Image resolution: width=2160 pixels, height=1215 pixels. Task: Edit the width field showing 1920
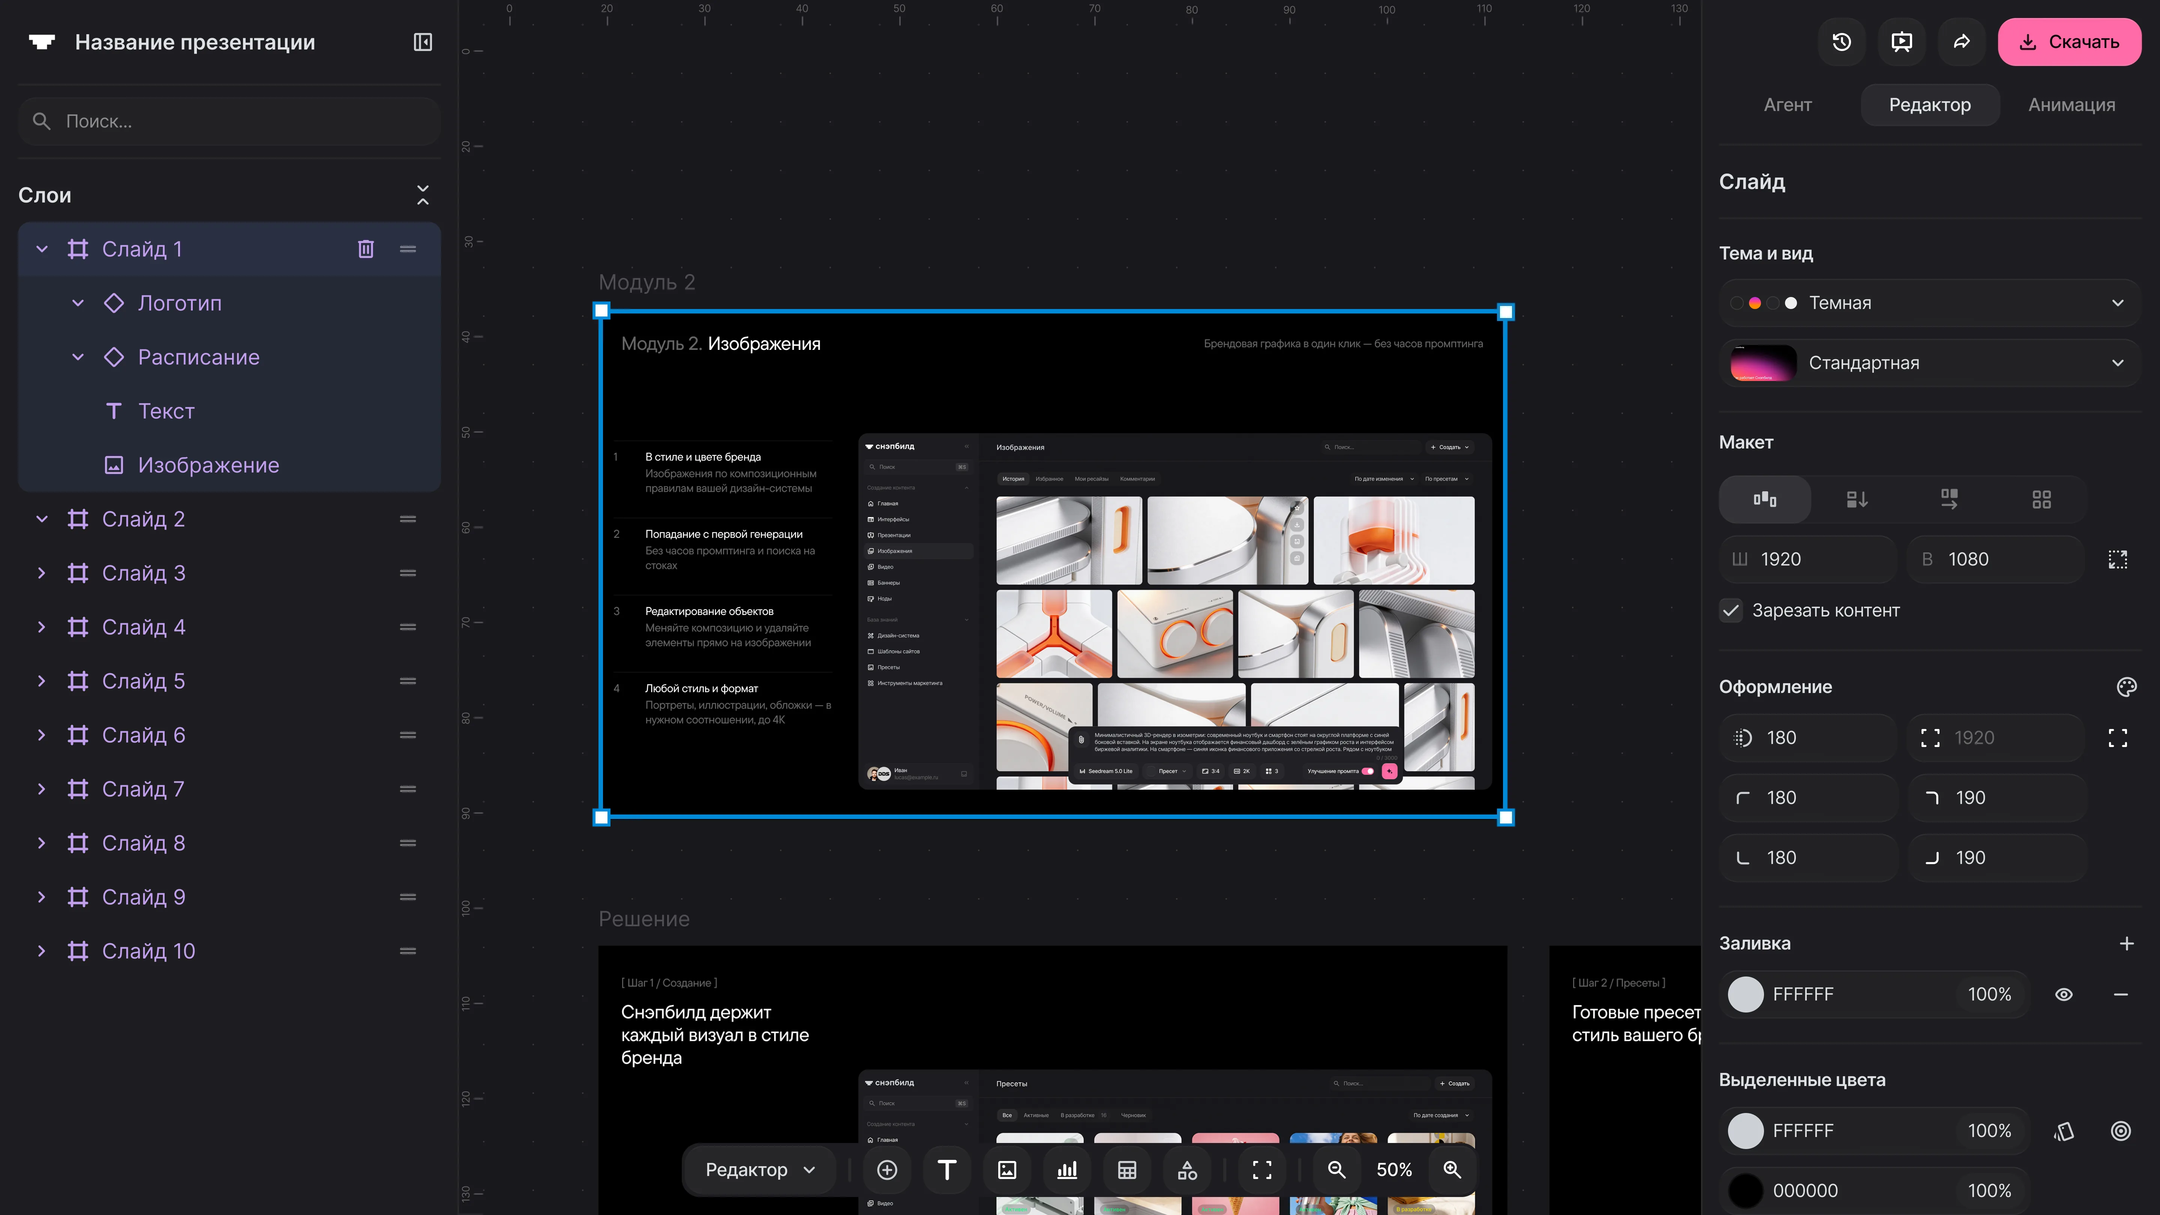point(1808,559)
